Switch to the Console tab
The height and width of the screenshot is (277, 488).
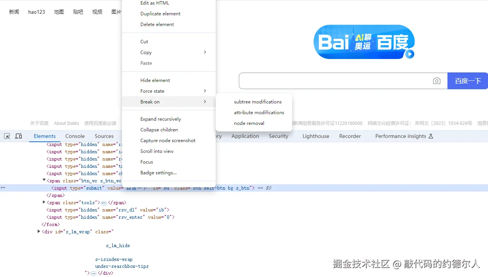(x=75, y=136)
